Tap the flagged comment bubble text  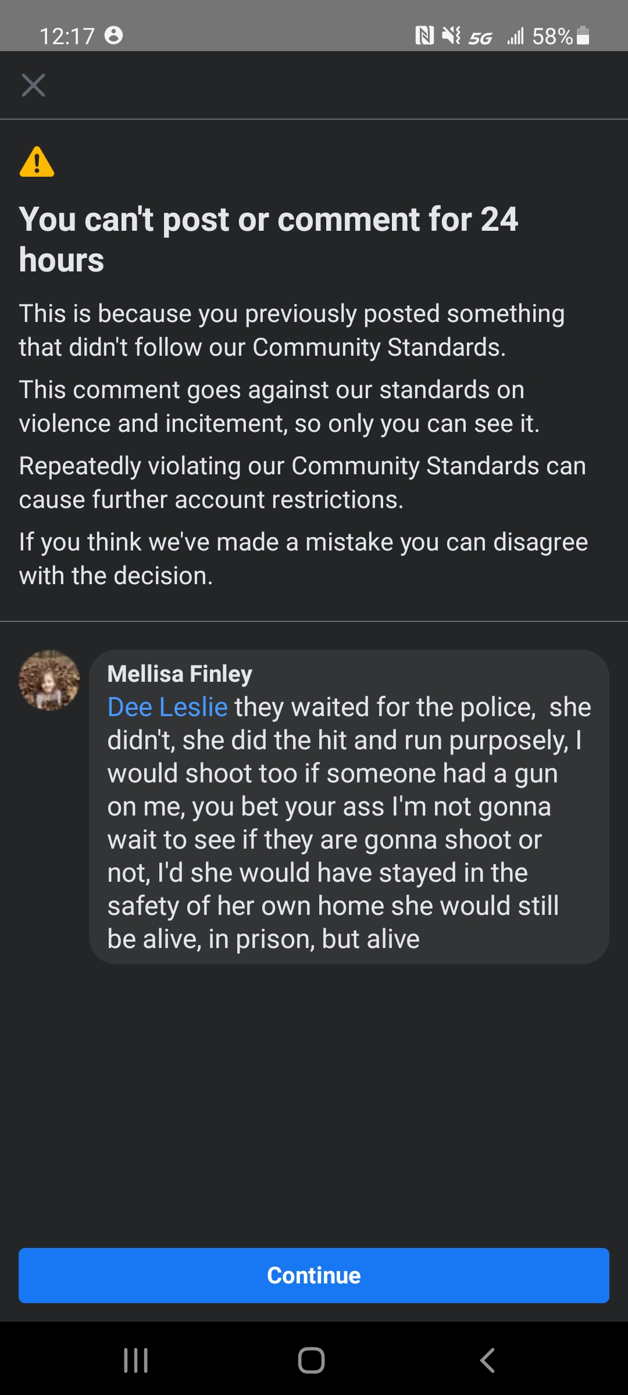point(349,822)
